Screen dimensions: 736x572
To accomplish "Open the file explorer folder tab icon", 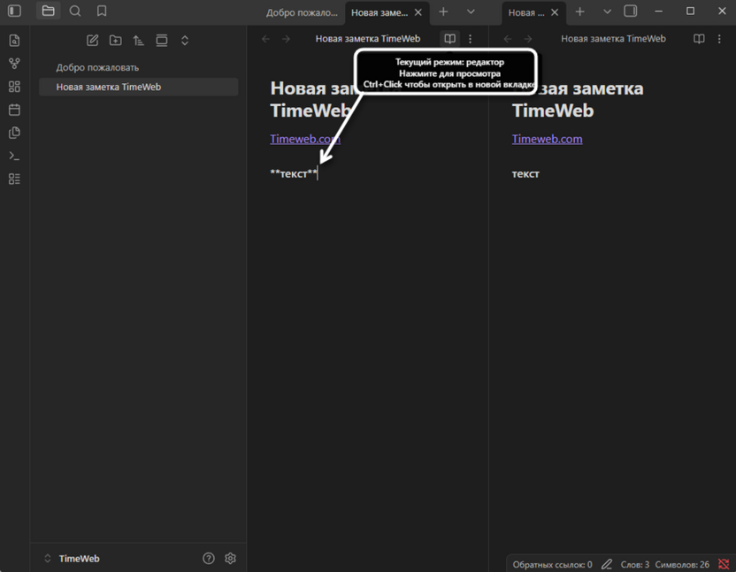I will click(x=48, y=11).
